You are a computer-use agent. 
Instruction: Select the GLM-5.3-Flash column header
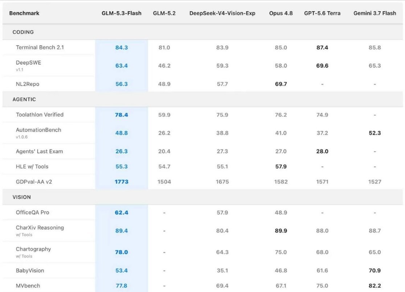point(122,13)
